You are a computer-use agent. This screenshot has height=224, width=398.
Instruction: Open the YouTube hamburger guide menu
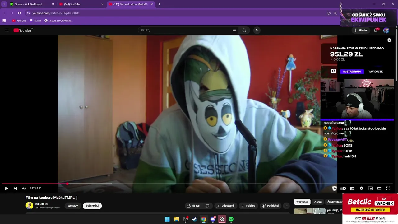tap(7, 30)
